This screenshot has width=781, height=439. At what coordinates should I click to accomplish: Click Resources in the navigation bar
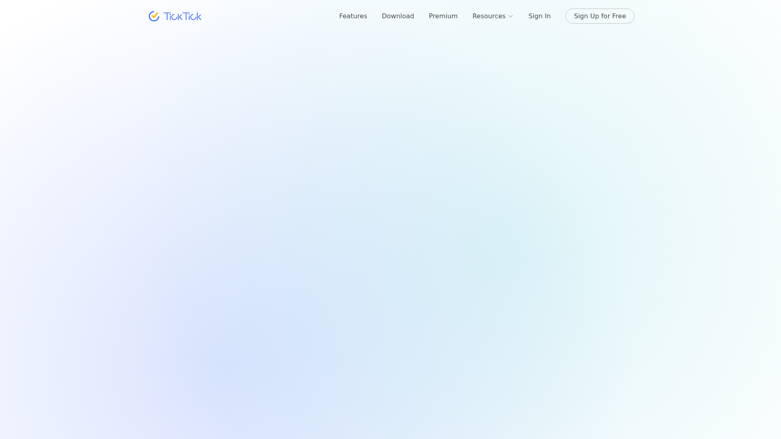(489, 16)
